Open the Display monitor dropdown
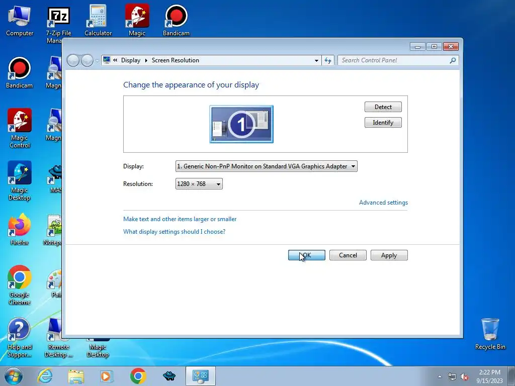The width and height of the screenshot is (515, 386). point(267,166)
